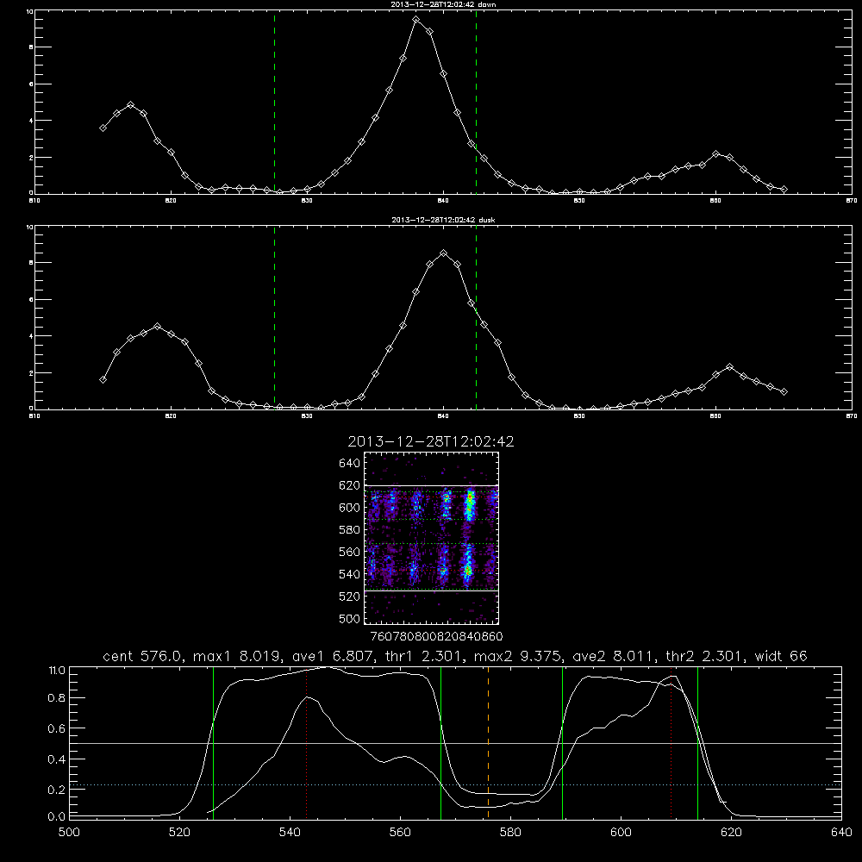862x862 pixels.
Task: Click the first data point of dawn curve
Action: [x=103, y=128]
